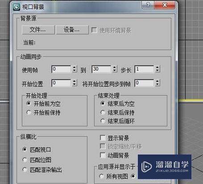Screen dimensions: 203x184
Task: Adjust the 到 end frame spinner
Action: 115,69
